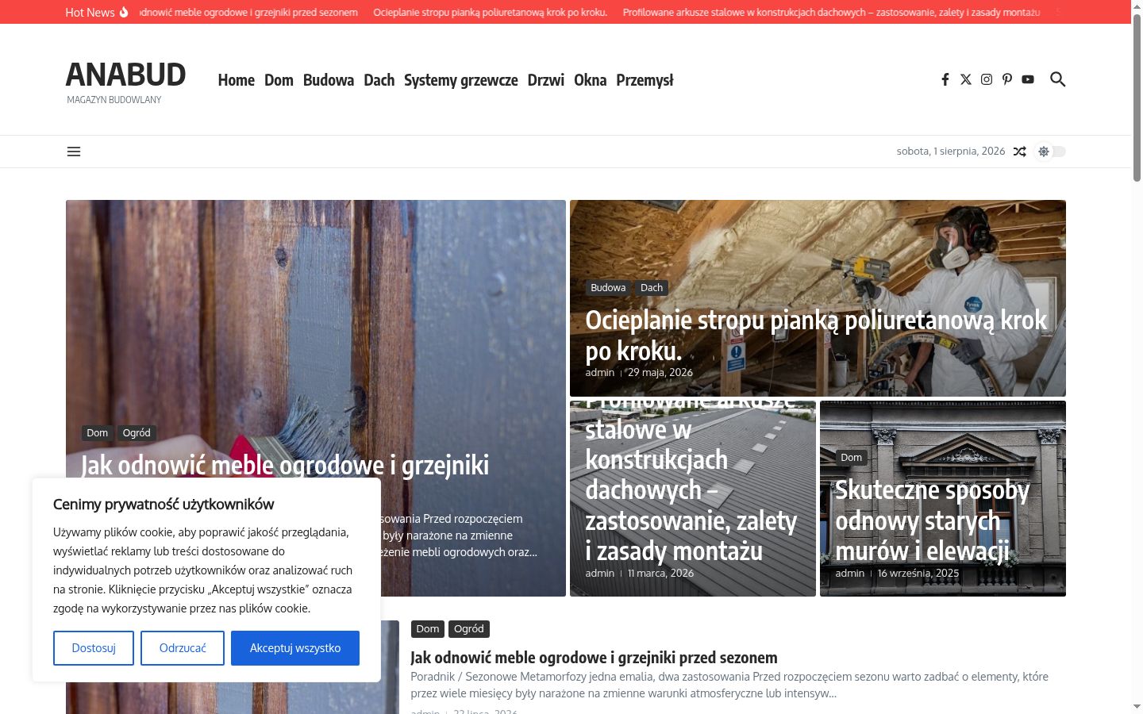Click Ogród tag in article list

tap(469, 629)
